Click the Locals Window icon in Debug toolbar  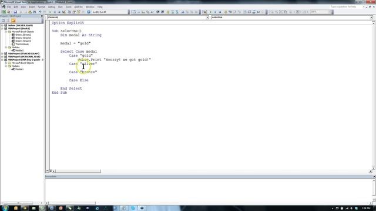245,12
